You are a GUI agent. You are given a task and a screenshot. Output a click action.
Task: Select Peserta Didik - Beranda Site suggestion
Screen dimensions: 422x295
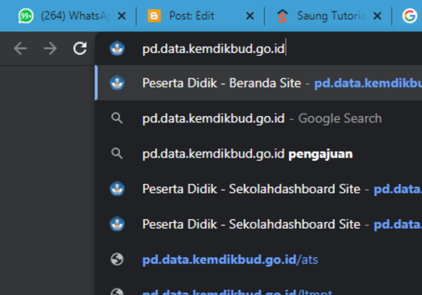coord(259,83)
